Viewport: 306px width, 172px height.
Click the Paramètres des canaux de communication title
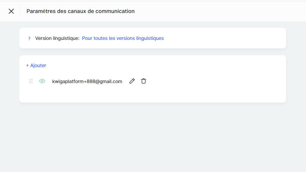80,11
